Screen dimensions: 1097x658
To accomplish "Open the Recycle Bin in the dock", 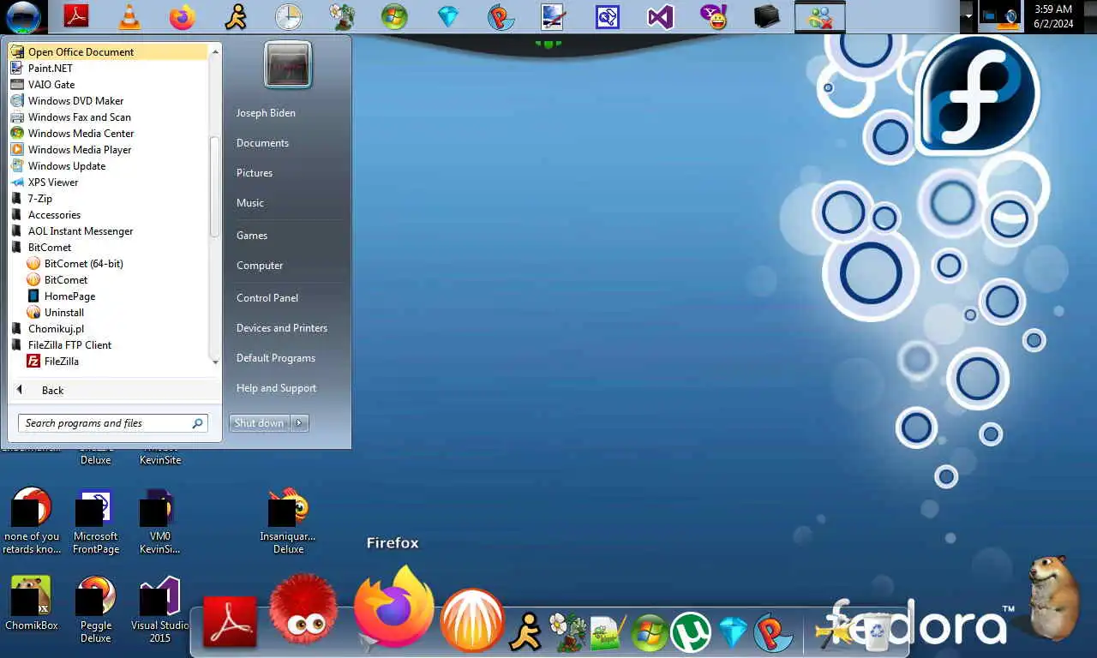I will tap(877, 632).
